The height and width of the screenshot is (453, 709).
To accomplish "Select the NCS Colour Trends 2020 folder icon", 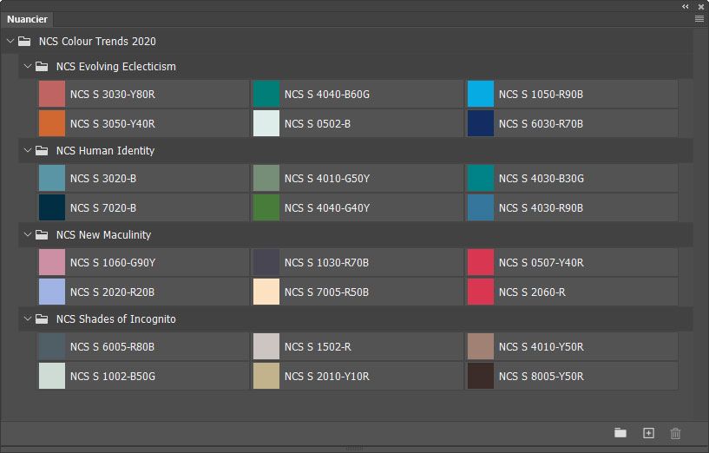I will 24,42.
